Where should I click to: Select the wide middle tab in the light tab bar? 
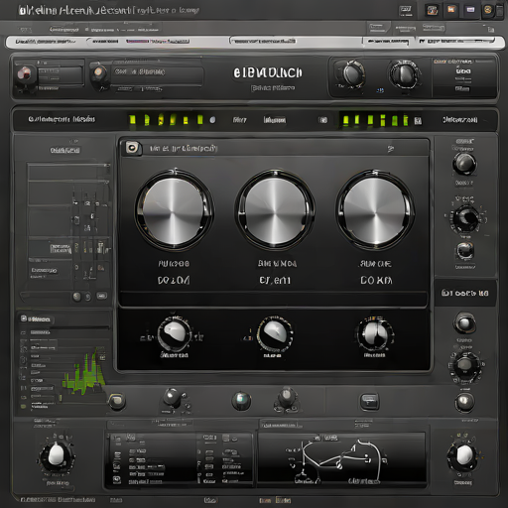pyautogui.click(x=296, y=42)
